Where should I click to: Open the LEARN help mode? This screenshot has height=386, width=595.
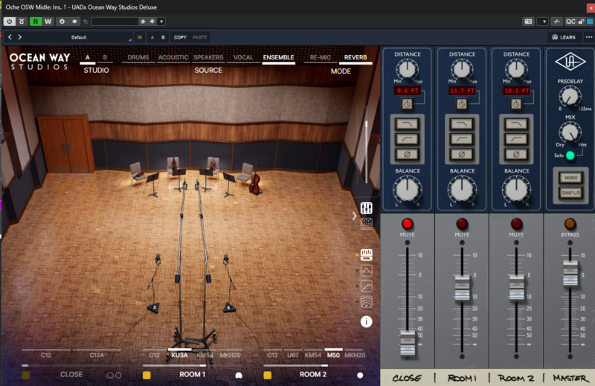click(564, 37)
